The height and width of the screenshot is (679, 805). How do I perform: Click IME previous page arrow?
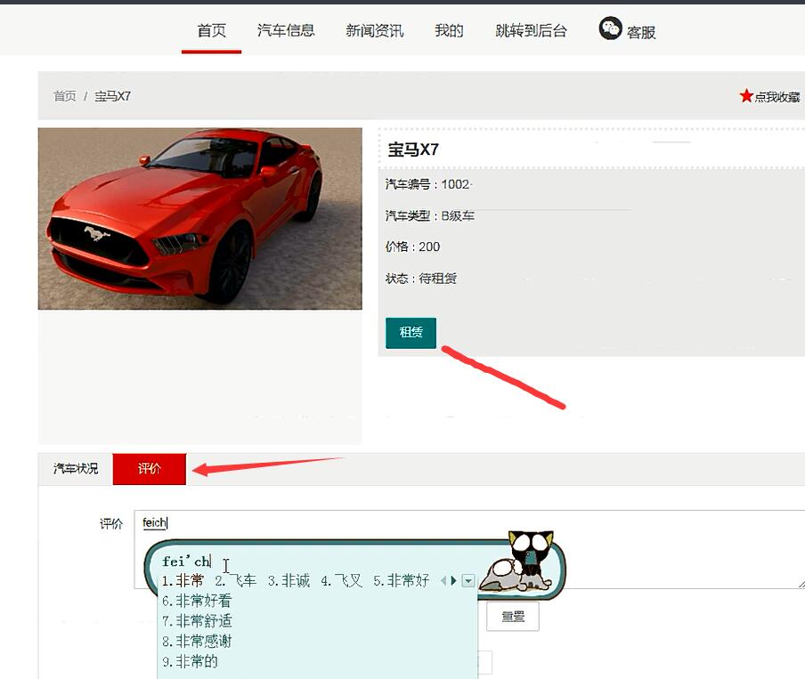pyautogui.click(x=443, y=581)
